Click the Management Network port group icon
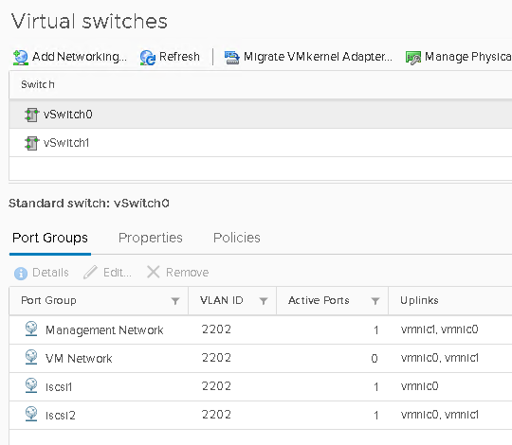Image resolution: width=512 pixels, height=445 pixels. (31, 329)
